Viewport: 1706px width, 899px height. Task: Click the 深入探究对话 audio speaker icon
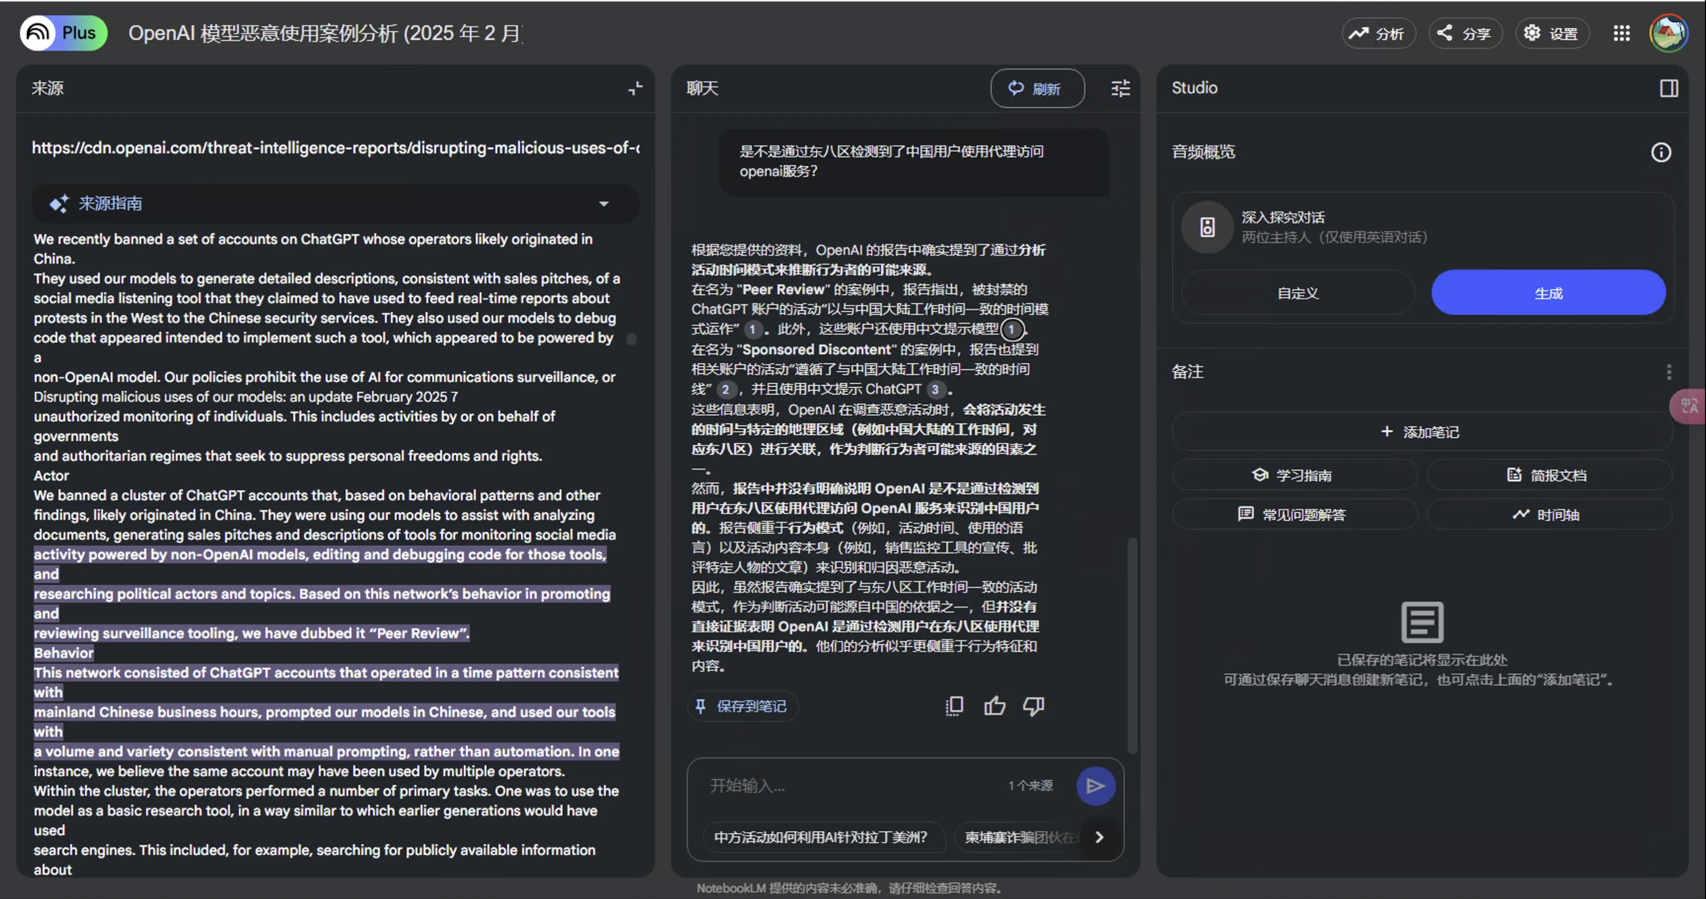(x=1207, y=227)
